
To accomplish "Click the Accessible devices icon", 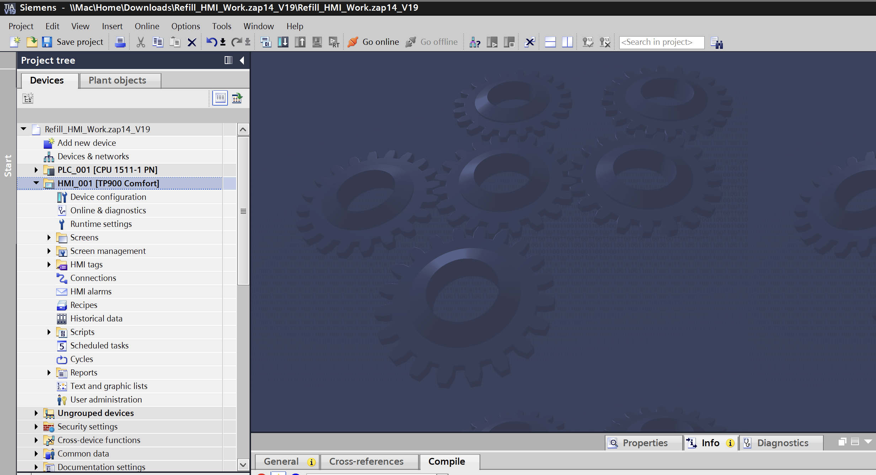I will pyautogui.click(x=475, y=42).
